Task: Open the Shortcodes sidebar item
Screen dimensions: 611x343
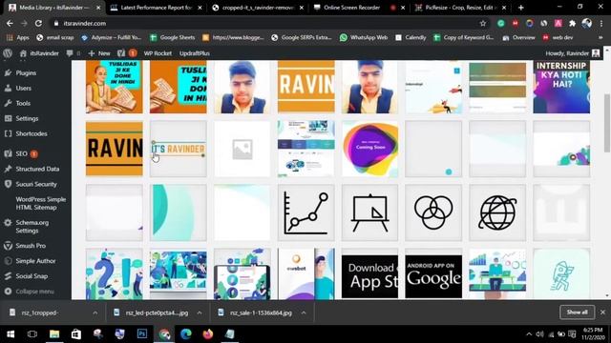Action: coord(32,133)
